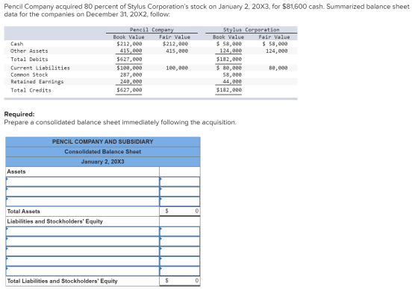Select third account name cell under Liabilities heading
Screen dimensions: 418x289
tap(83, 251)
